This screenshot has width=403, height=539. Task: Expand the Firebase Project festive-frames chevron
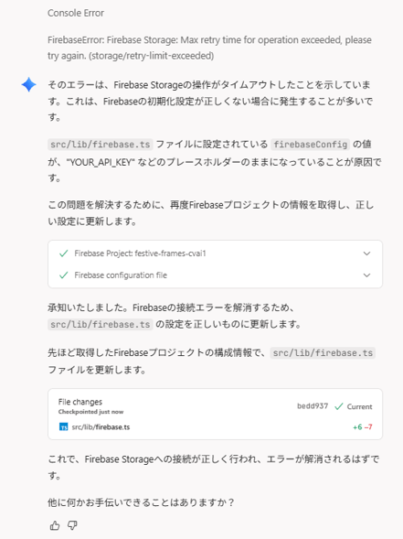[x=366, y=253]
